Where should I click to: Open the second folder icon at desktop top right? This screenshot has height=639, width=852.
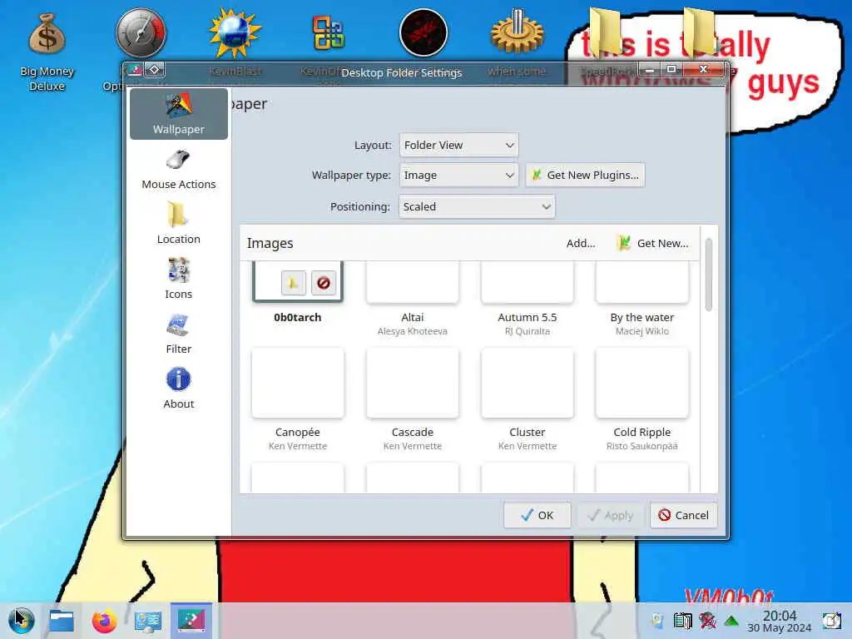pos(699,31)
